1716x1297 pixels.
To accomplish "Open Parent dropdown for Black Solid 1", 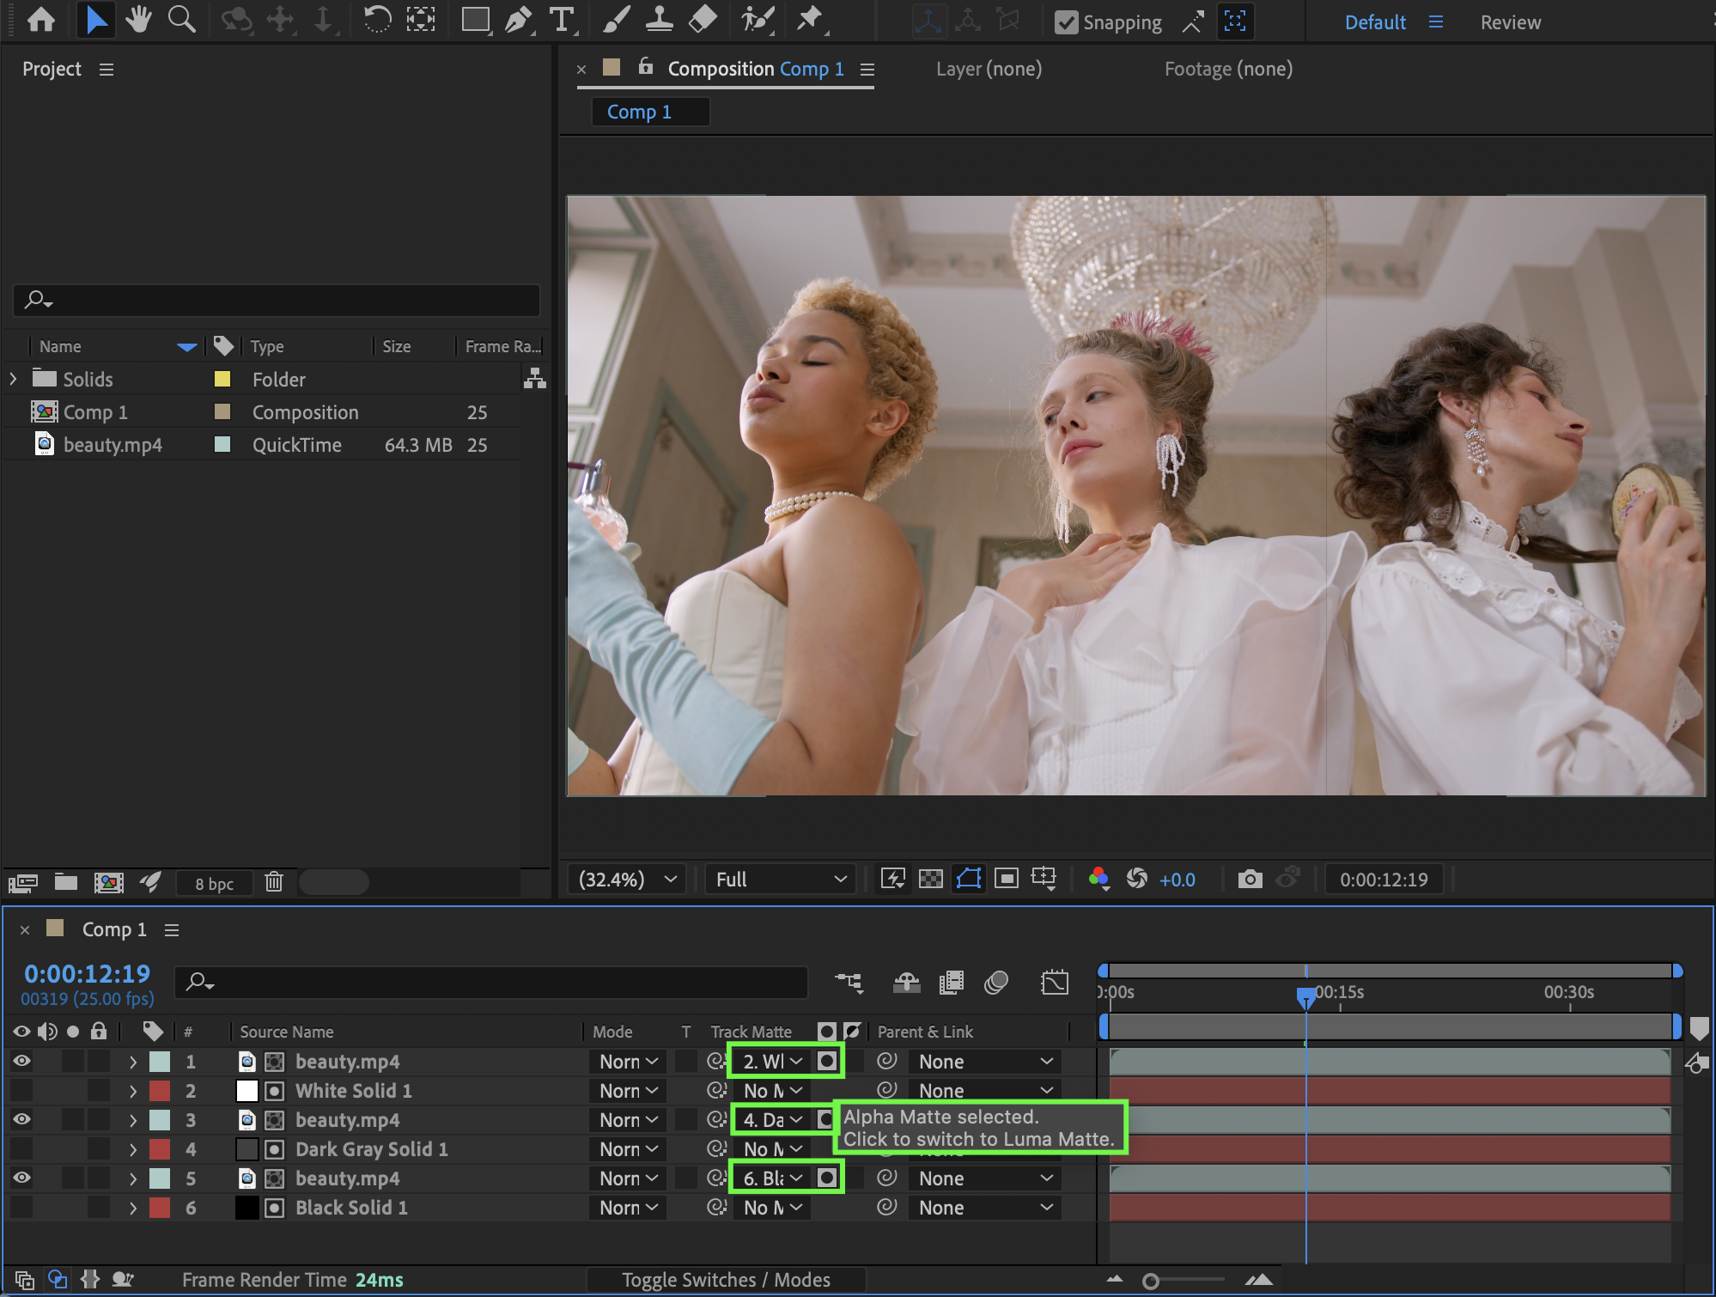I will pos(984,1207).
